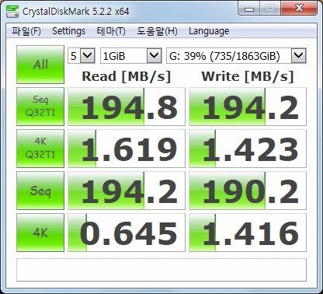323x294 pixels.
Task: Minimize the CrystalDiskMark window
Action: 249,9
